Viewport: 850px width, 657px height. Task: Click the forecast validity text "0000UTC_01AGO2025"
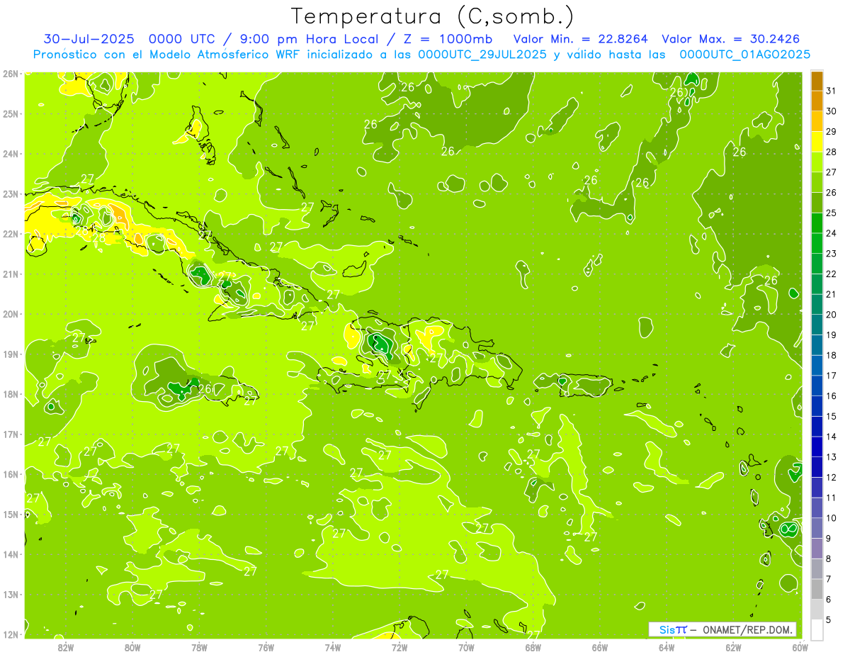744,55
